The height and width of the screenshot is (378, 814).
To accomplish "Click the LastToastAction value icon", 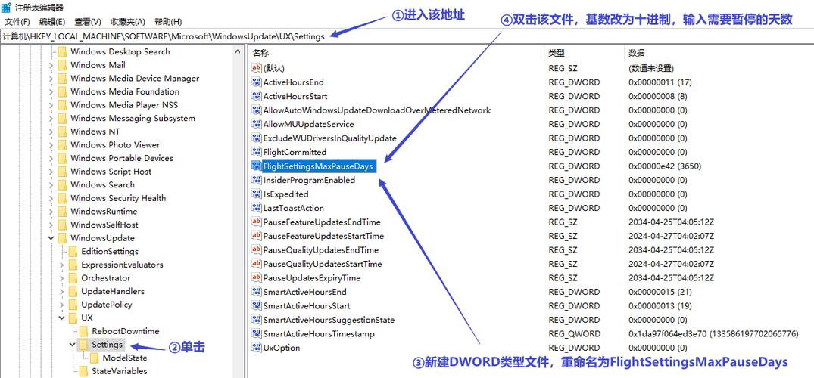I will point(256,208).
